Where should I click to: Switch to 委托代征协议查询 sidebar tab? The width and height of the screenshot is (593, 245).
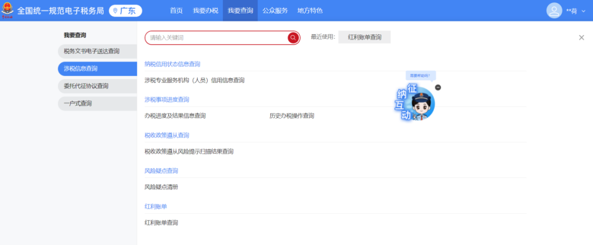(86, 86)
